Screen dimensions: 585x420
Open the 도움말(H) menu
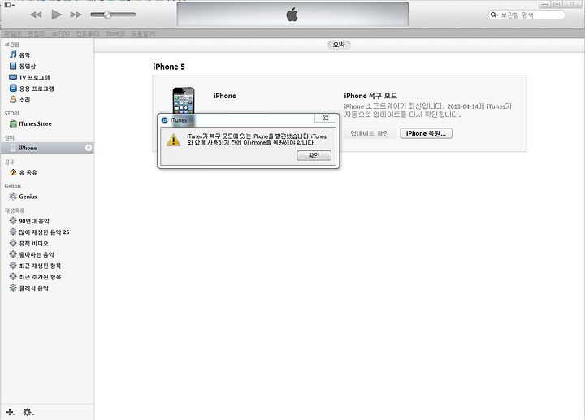click(x=143, y=33)
